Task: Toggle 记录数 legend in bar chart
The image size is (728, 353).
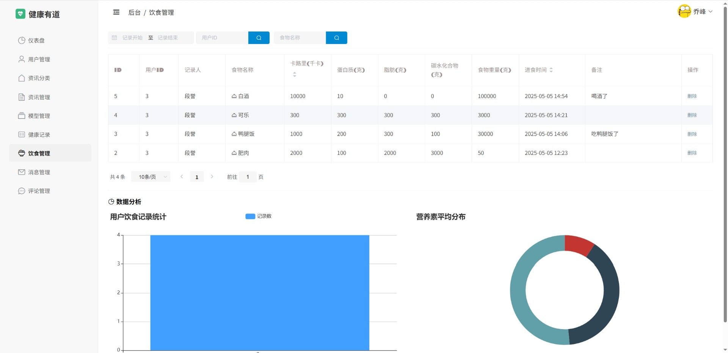Action: click(x=259, y=216)
